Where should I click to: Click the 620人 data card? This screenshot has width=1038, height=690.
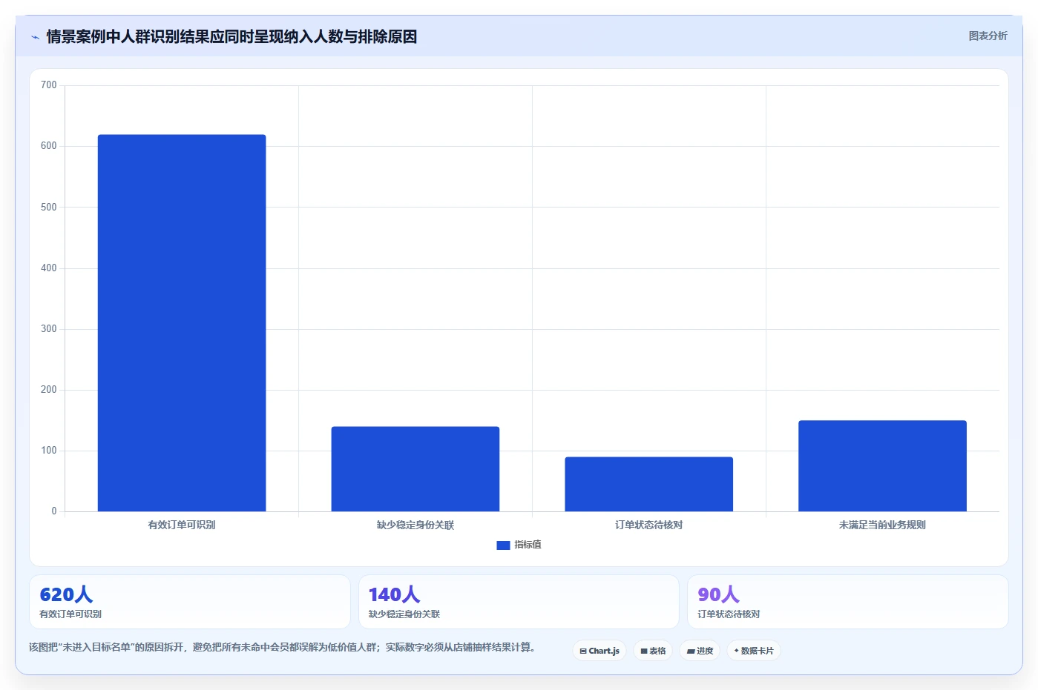[190, 602]
